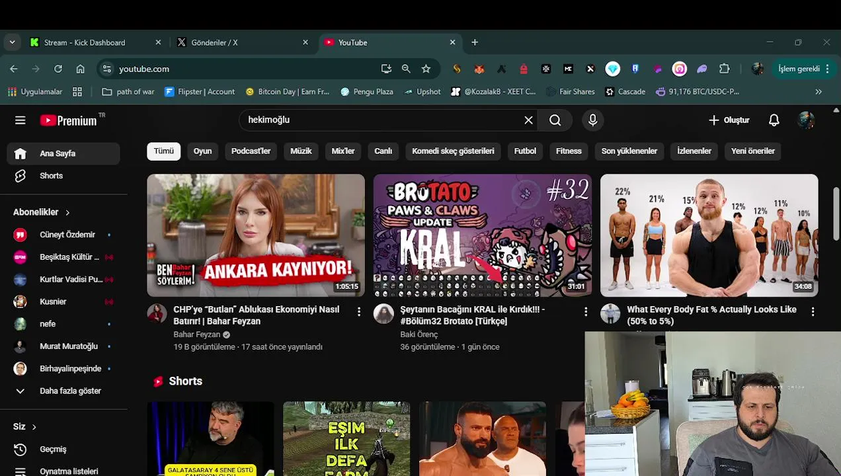Open the YouTube account avatar menu
841x476 pixels.
[x=805, y=120]
